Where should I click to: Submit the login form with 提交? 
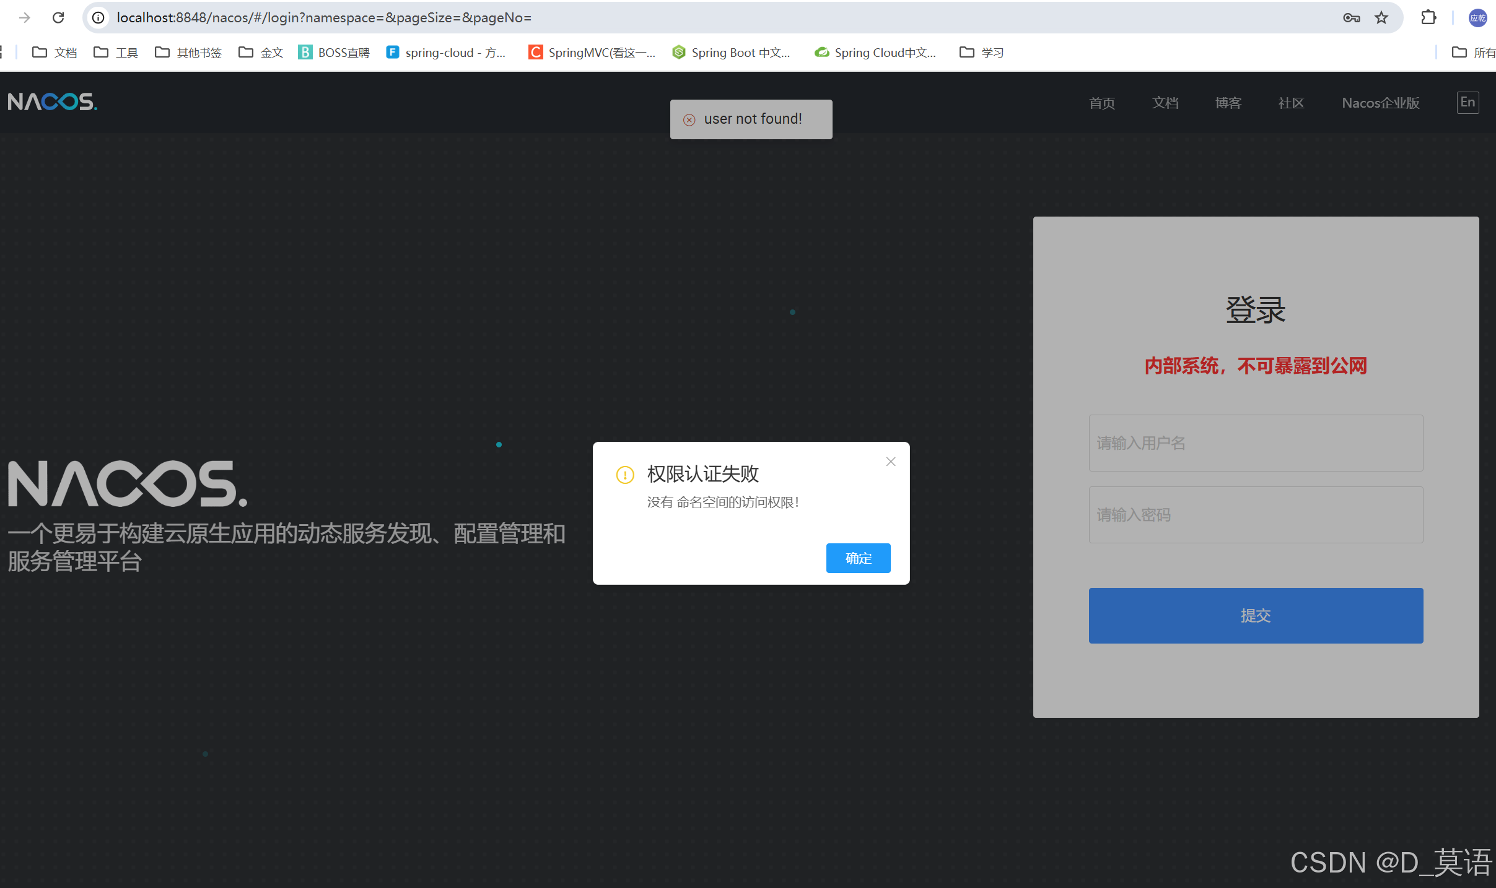click(1256, 616)
